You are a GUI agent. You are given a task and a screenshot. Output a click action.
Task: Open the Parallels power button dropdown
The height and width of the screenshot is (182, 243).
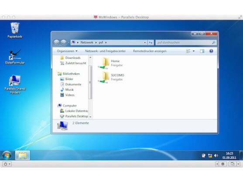tap(7, 164)
